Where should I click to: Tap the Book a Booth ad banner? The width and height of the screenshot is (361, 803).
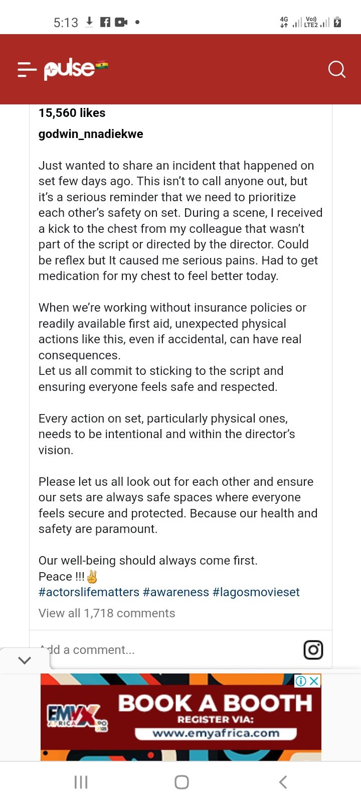click(180, 717)
